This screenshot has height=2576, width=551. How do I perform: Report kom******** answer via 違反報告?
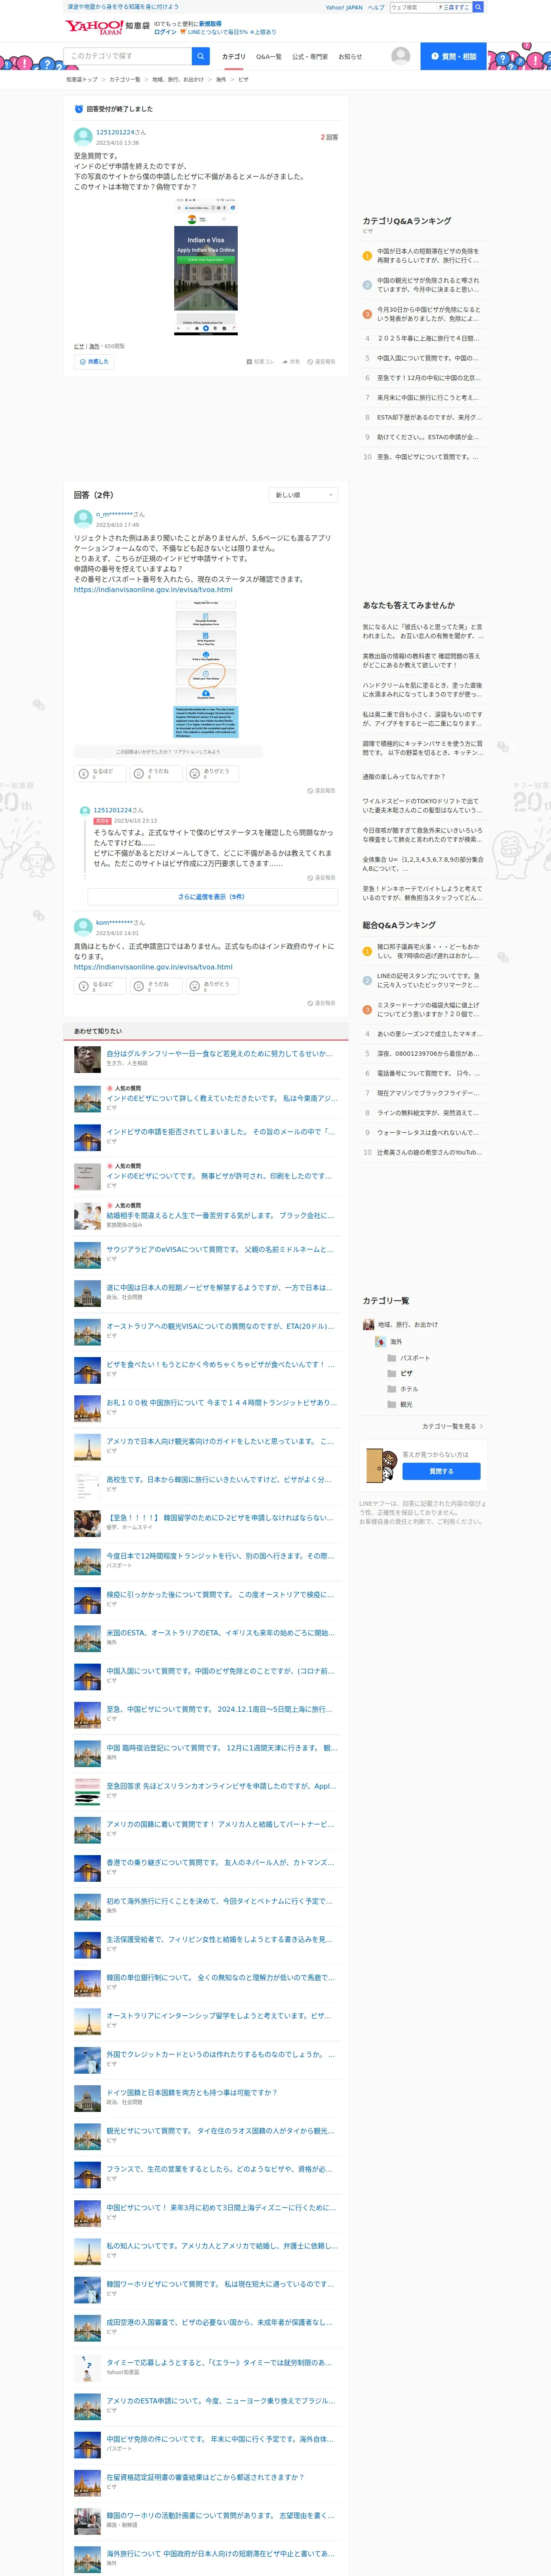point(322,1003)
